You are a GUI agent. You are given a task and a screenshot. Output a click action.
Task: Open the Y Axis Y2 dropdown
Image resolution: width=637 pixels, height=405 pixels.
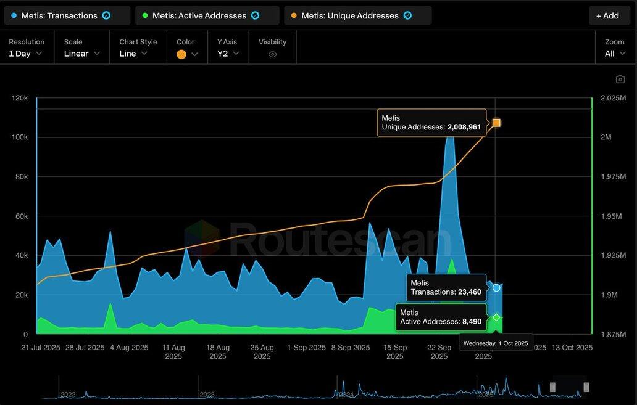227,54
